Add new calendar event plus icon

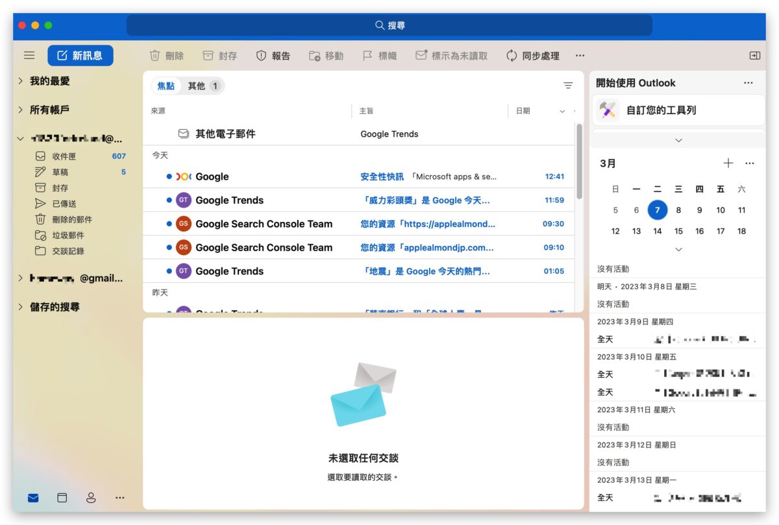pos(728,164)
